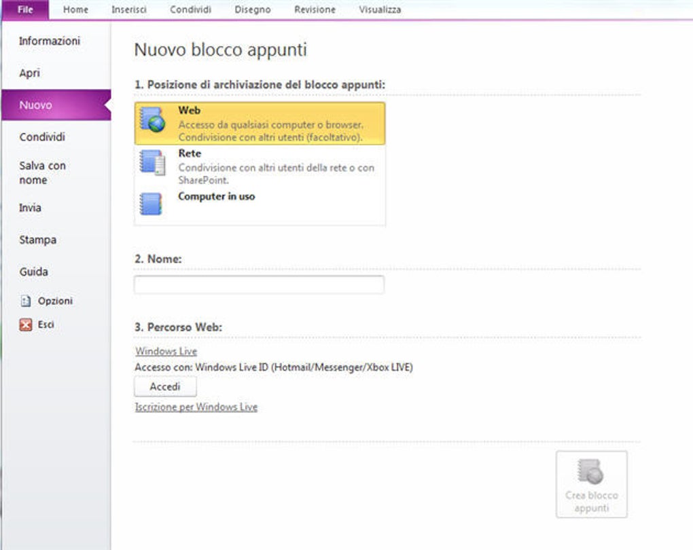Open Guida in the sidebar
The width and height of the screenshot is (693, 550).
tap(33, 272)
